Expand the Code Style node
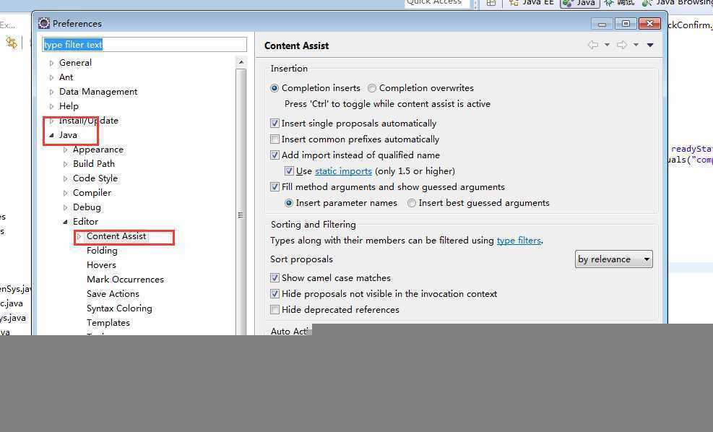Screen dimensions: 713x432 pyautogui.click(x=66, y=178)
